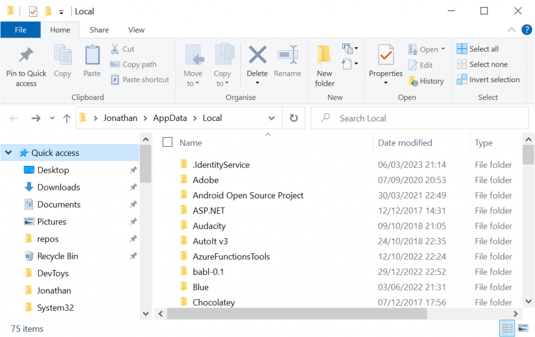This screenshot has width=535, height=337.
Task: Click the Properties checkmark icon
Action: 386,55
